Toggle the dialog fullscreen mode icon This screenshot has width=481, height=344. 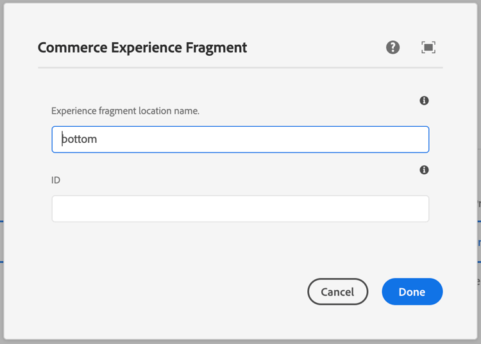point(428,47)
